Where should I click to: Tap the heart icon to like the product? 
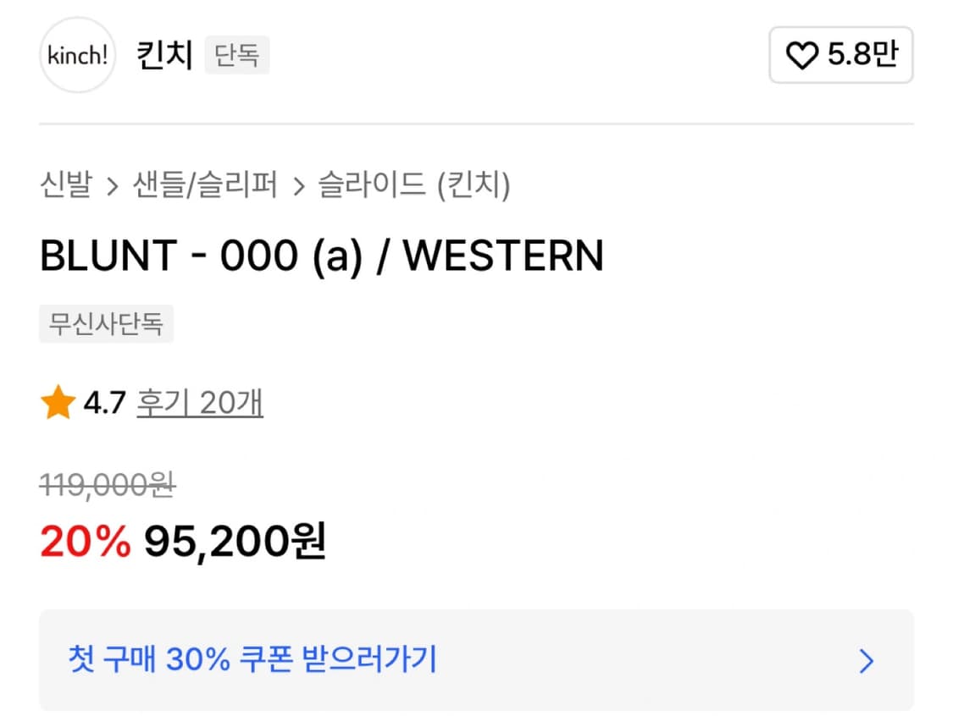coord(801,55)
